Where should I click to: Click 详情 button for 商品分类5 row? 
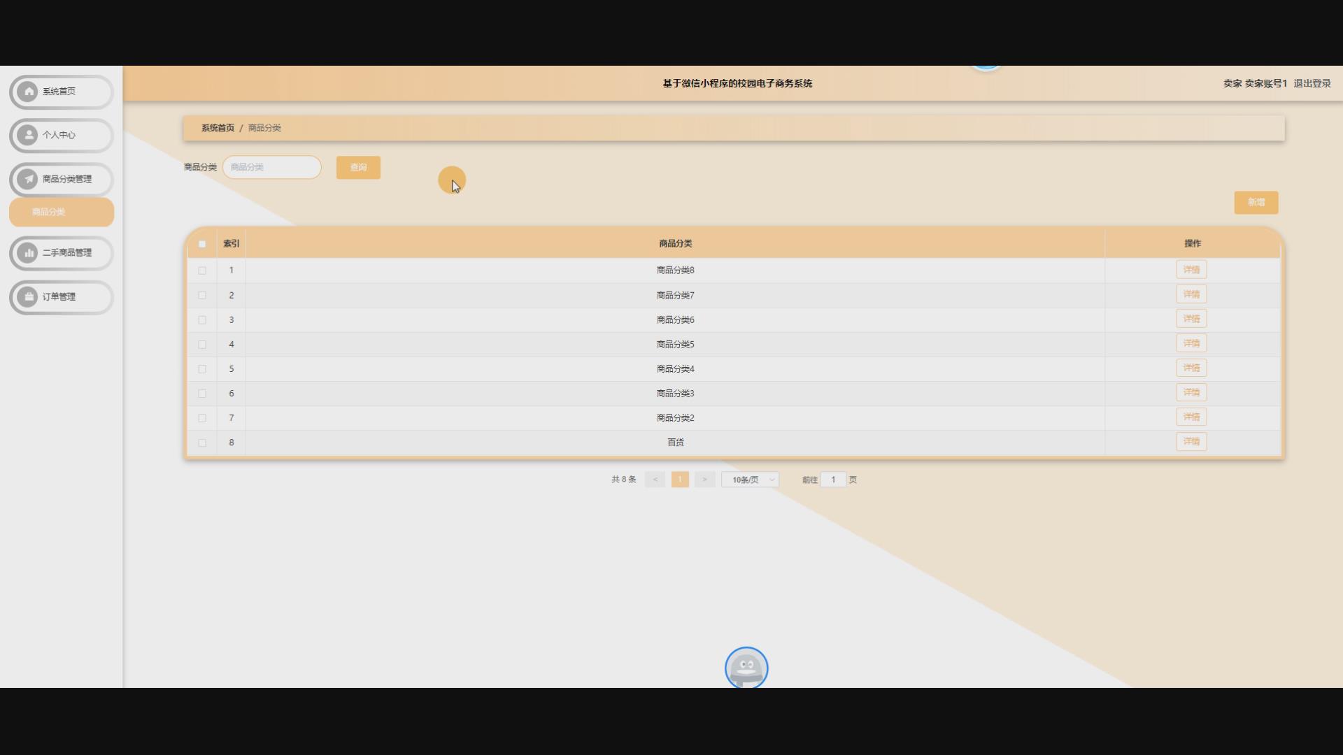click(x=1191, y=343)
